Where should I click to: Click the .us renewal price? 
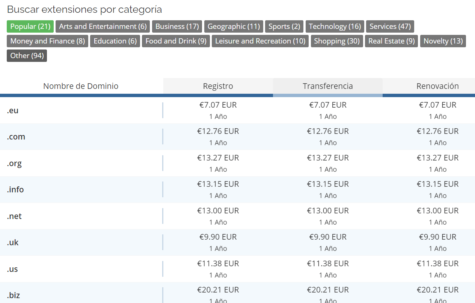[x=437, y=264]
